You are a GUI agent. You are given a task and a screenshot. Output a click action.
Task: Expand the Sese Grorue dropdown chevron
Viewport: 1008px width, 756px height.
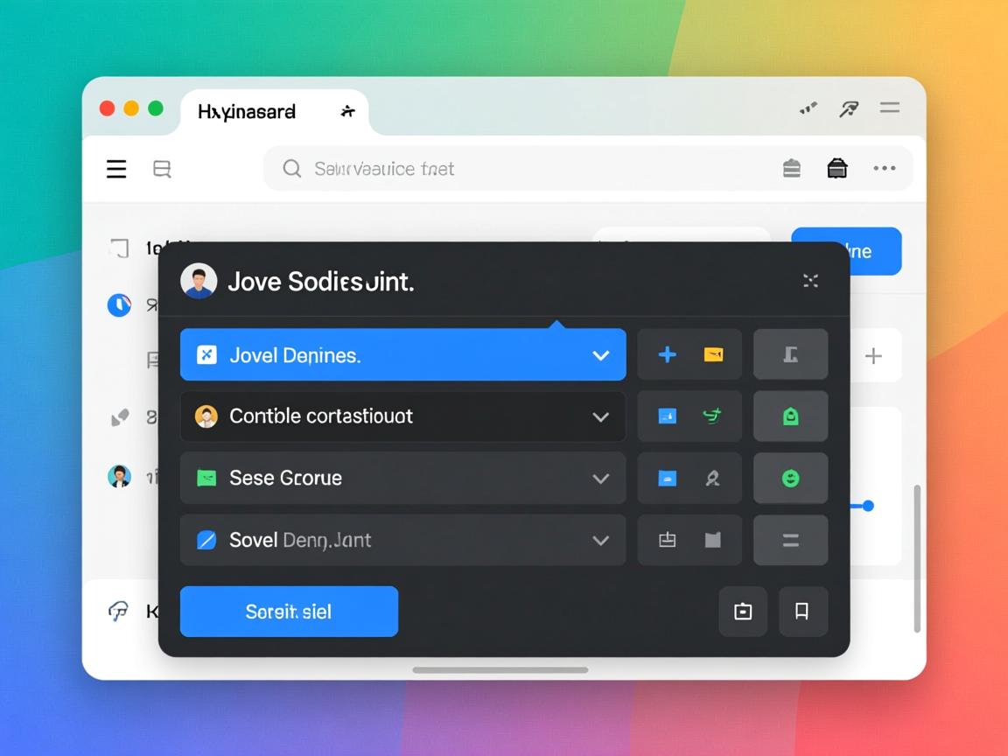click(x=600, y=479)
